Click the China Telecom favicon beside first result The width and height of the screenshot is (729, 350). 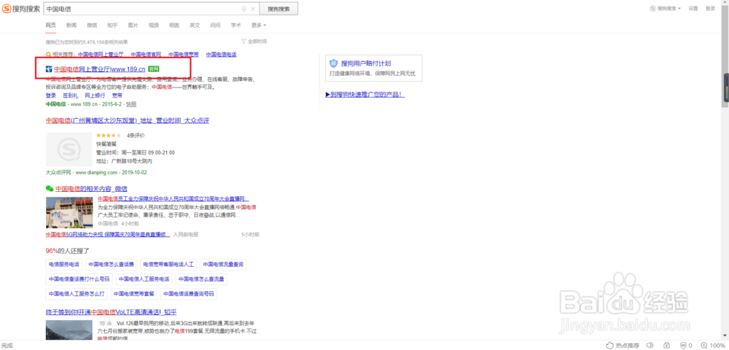(49, 69)
